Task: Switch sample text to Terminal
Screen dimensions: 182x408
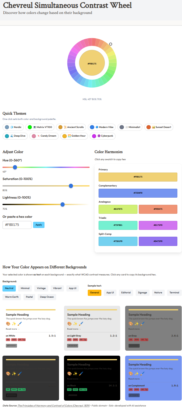Action: pos(174,292)
